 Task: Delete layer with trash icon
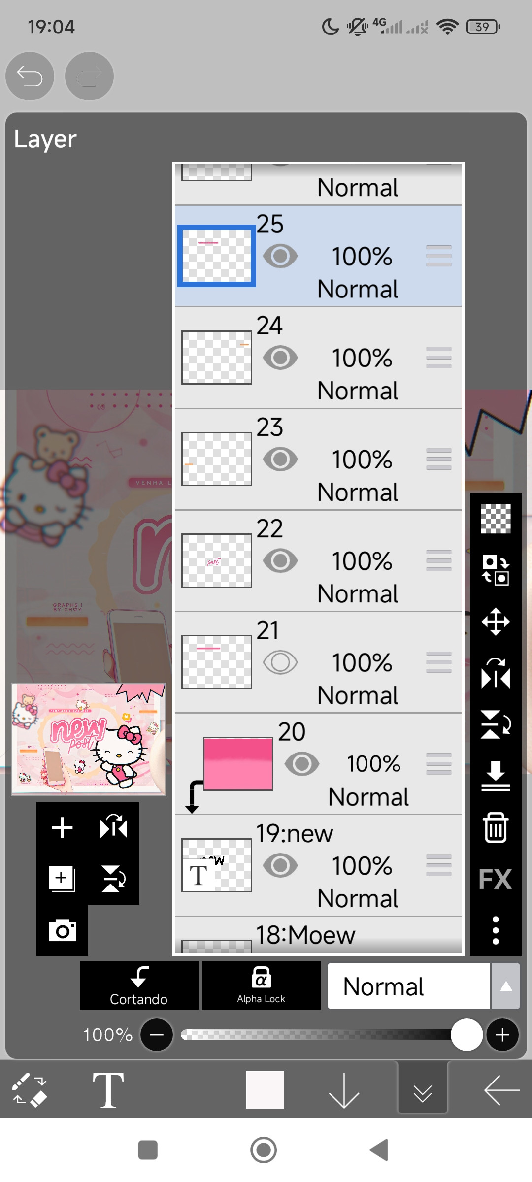(x=495, y=828)
